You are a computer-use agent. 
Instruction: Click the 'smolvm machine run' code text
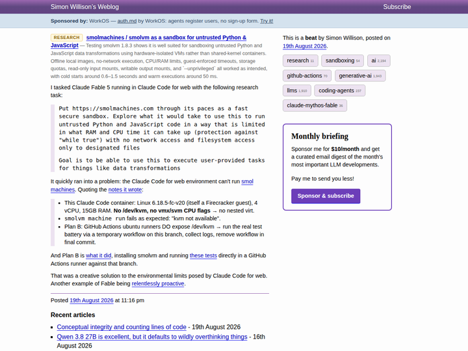coord(95,218)
